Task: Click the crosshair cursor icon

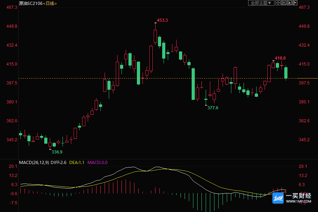Action: point(278,3)
